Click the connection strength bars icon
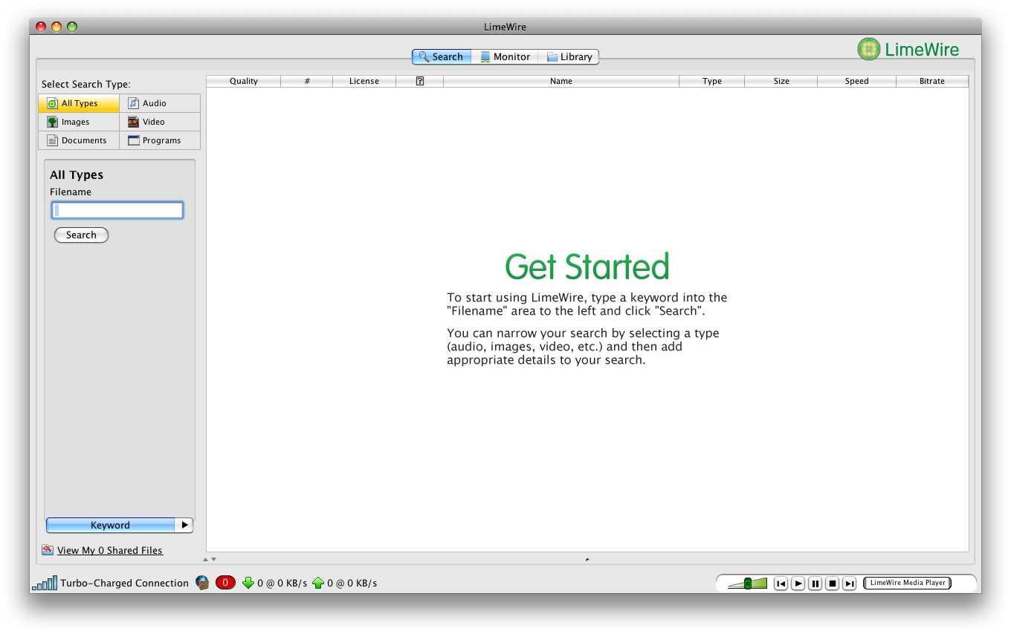 (x=45, y=583)
